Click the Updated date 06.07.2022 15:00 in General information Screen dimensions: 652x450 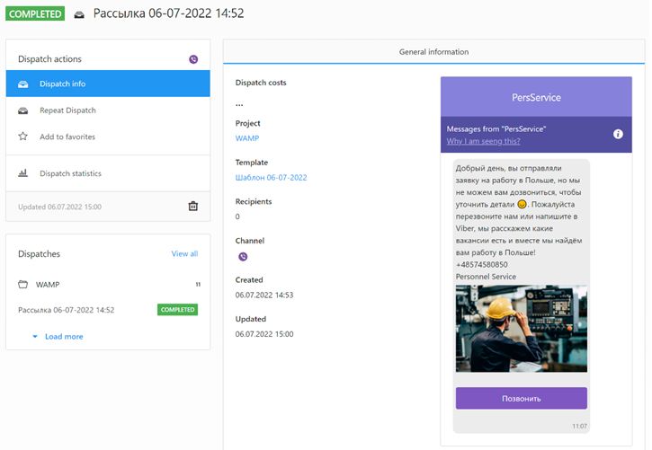point(264,334)
